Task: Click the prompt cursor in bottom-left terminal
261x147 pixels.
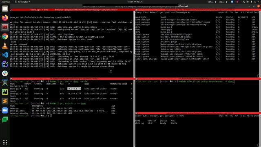Action: coord(51,116)
